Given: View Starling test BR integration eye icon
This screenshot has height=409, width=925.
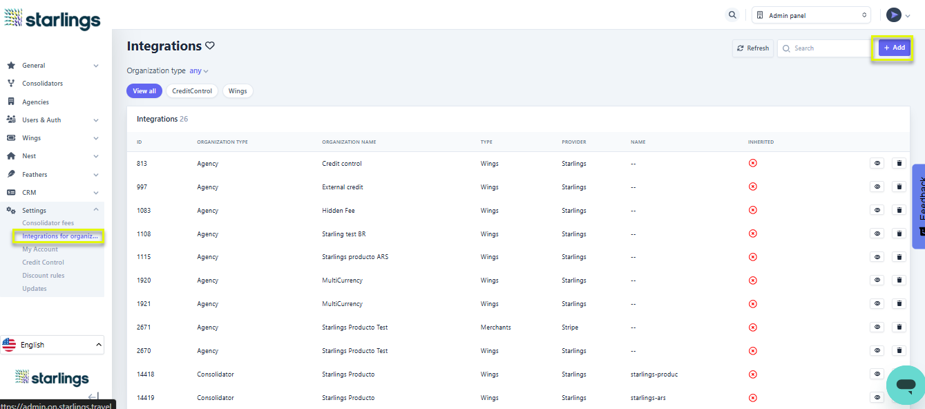Looking at the screenshot, I should click(877, 234).
